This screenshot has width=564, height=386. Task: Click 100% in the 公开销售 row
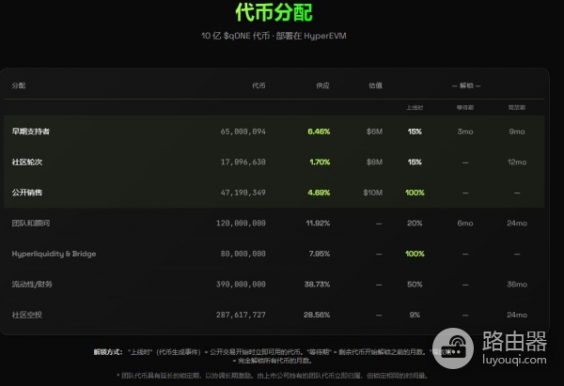(415, 193)
